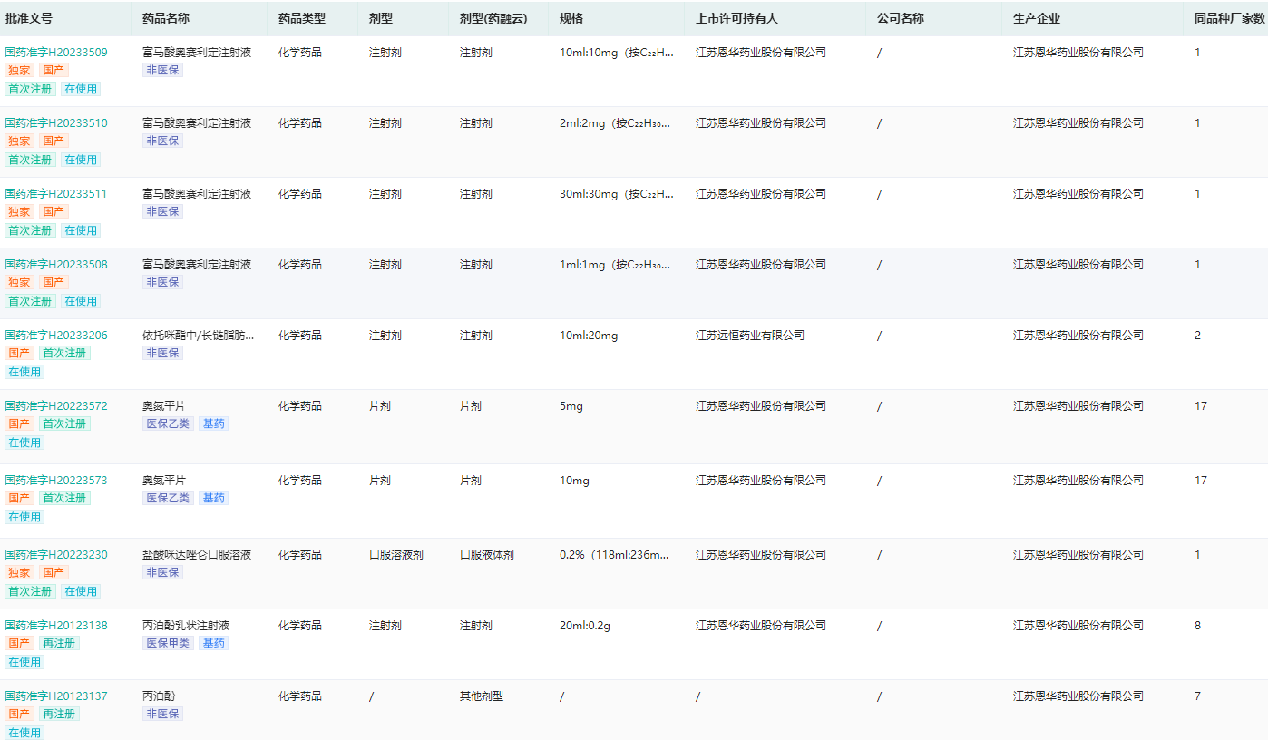The width and height of the screenshot is (1268, 740).
Task: Click the 生产企业 column header
Action: click(1037, 18)
